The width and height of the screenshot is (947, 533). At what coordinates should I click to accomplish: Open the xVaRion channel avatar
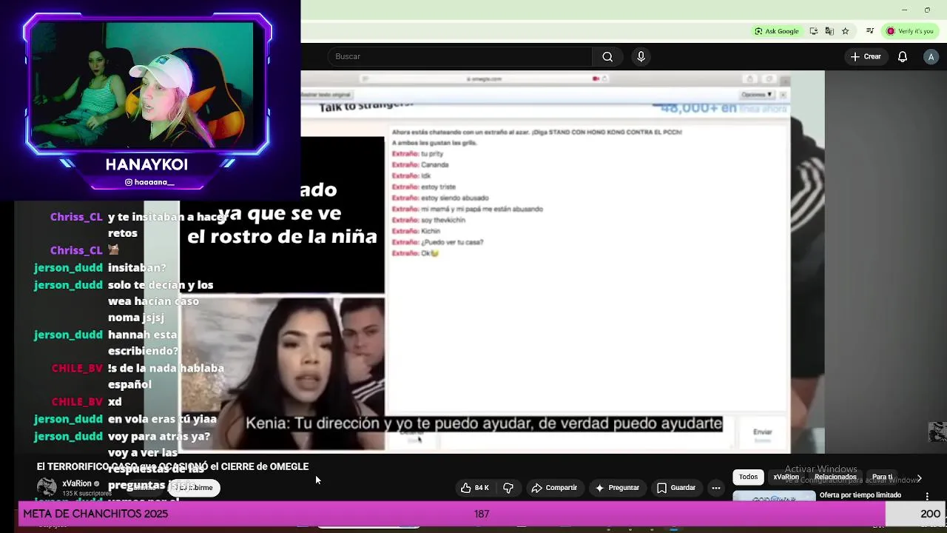coord(47,486)
